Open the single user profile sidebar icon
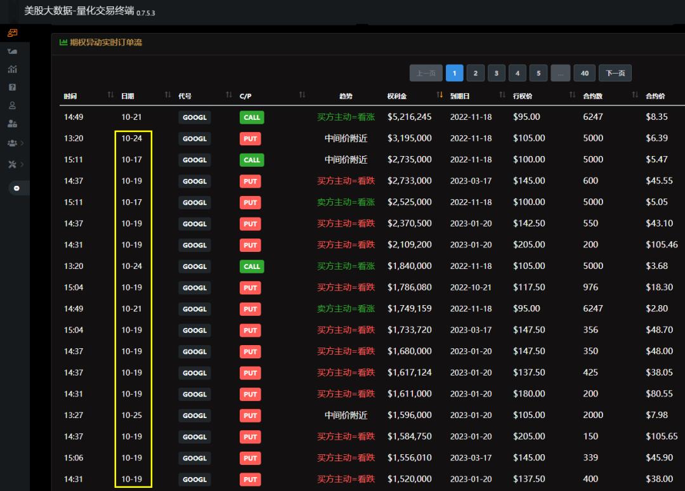 pos(12,105)
